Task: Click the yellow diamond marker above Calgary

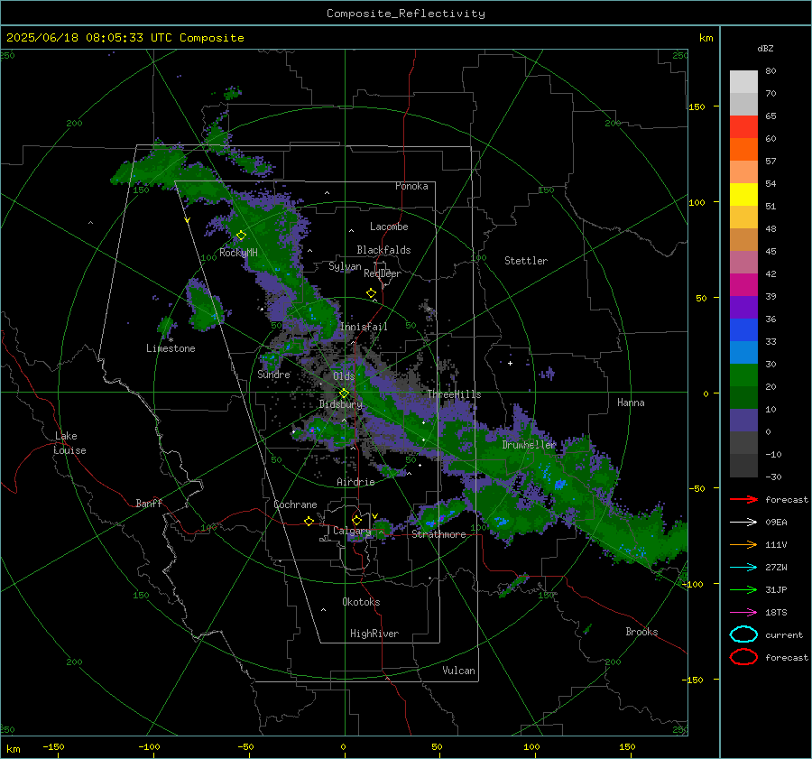Action: pyautogui.click(x=356, y=520)
